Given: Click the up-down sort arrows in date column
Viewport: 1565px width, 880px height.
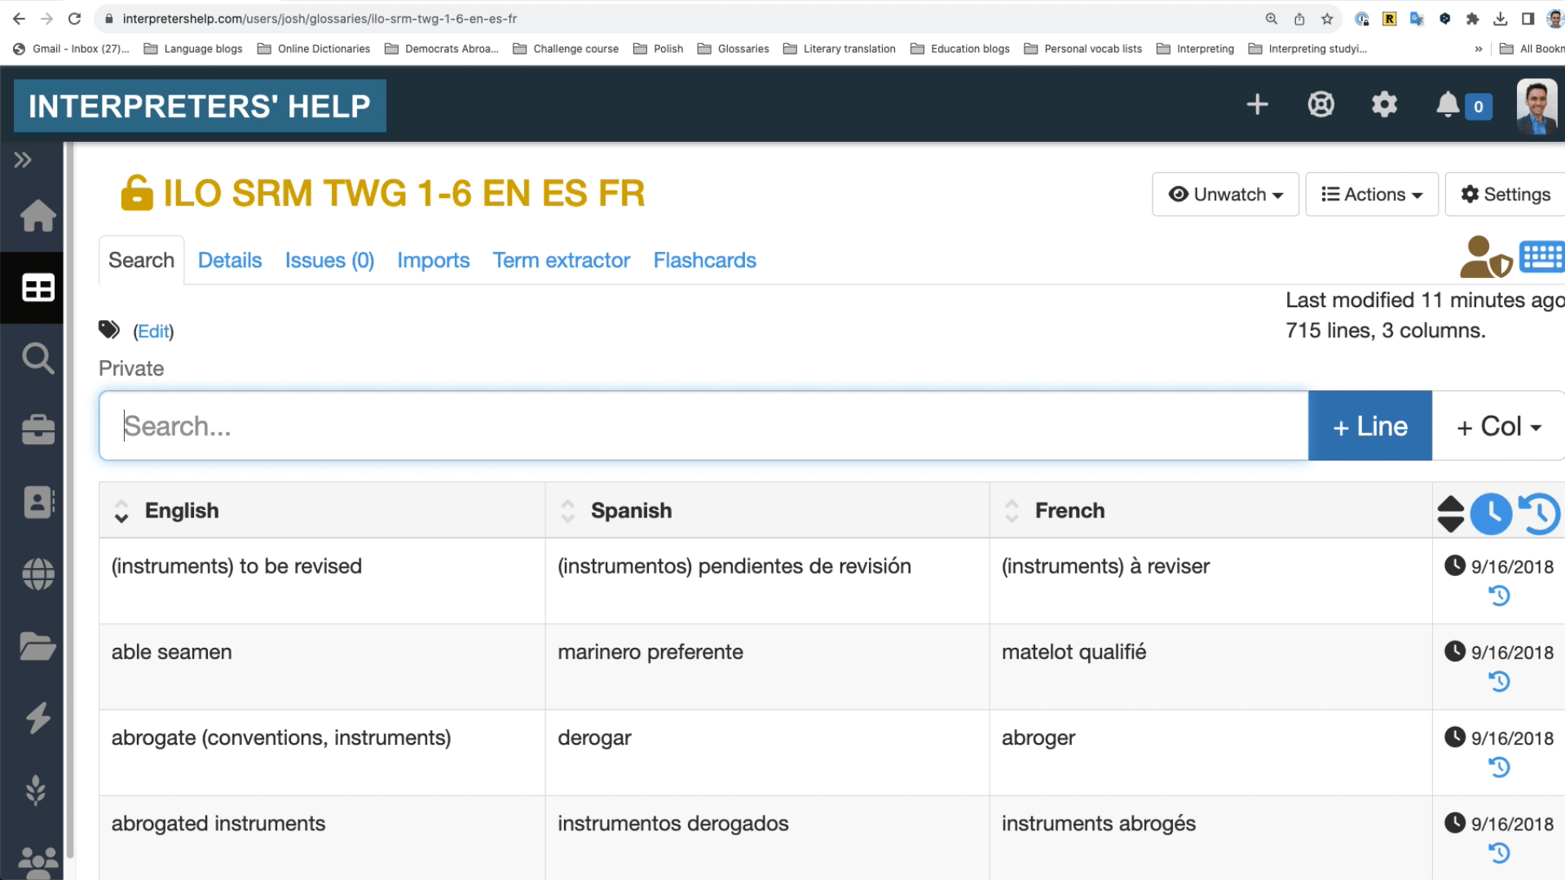Looking at the screenshot, I should pyautogui.click(x=1451, y=514).
